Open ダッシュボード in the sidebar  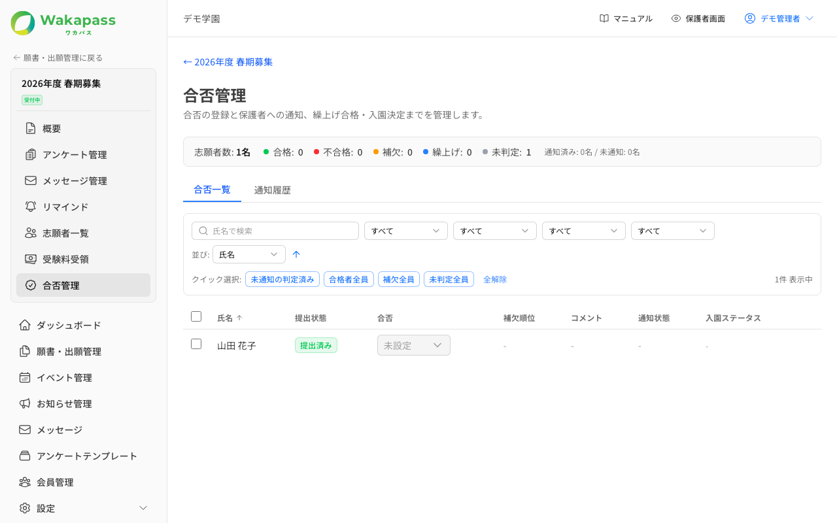click(83, 325)
